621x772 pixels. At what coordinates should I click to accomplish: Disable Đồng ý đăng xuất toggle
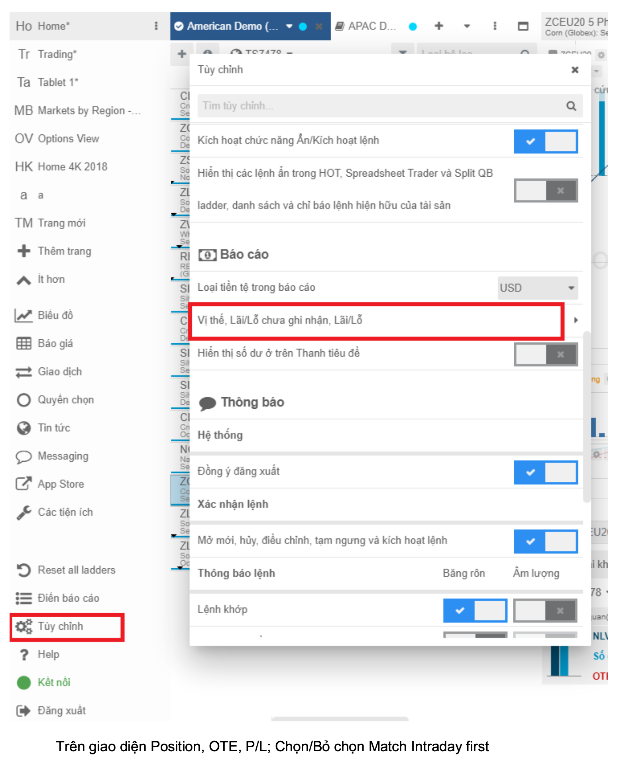tap(545, 472)
